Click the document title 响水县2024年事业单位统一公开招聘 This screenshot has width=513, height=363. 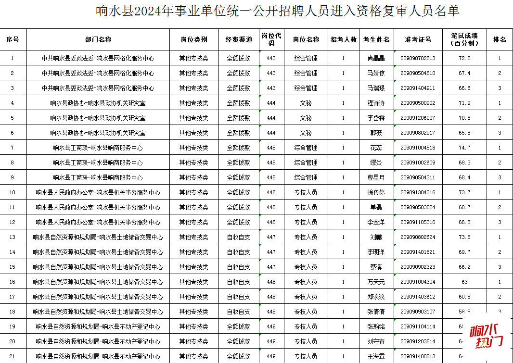click(x=278, y=11)
